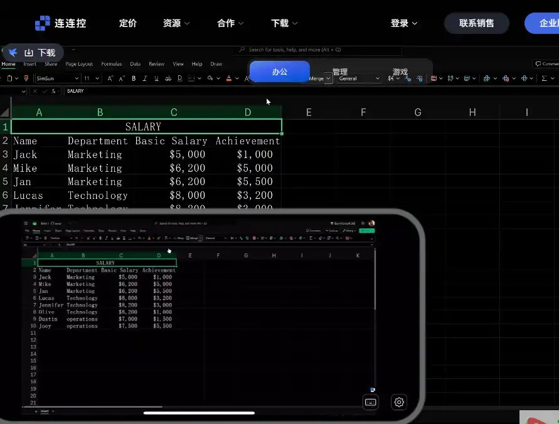Toggle bold formatting in Excel ribbon
559x424 pixels.
tap(134, 78)
